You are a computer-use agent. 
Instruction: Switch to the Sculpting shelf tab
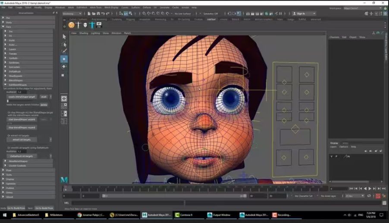[116, 19]
